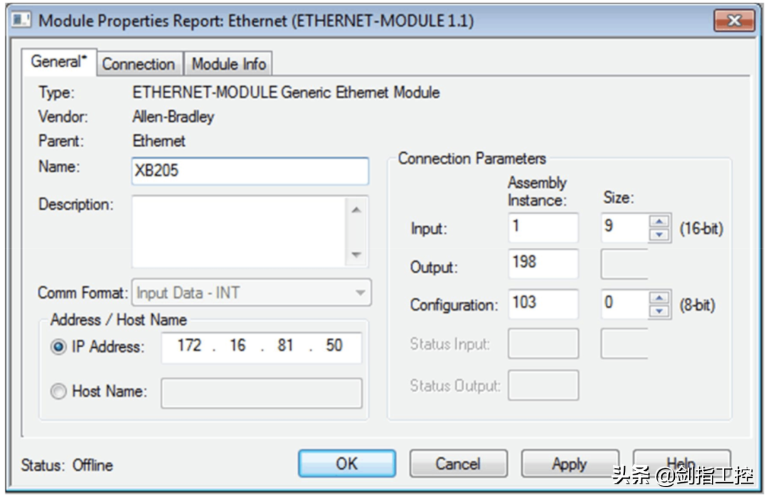The image size is (768, 500).
Task: Click the Cancel button
Action: coord(458,464)
